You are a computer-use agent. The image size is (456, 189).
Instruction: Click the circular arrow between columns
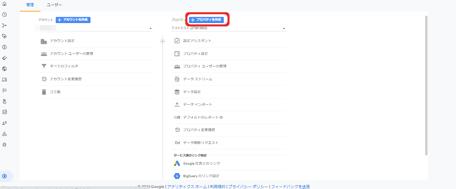pos(163,41)
